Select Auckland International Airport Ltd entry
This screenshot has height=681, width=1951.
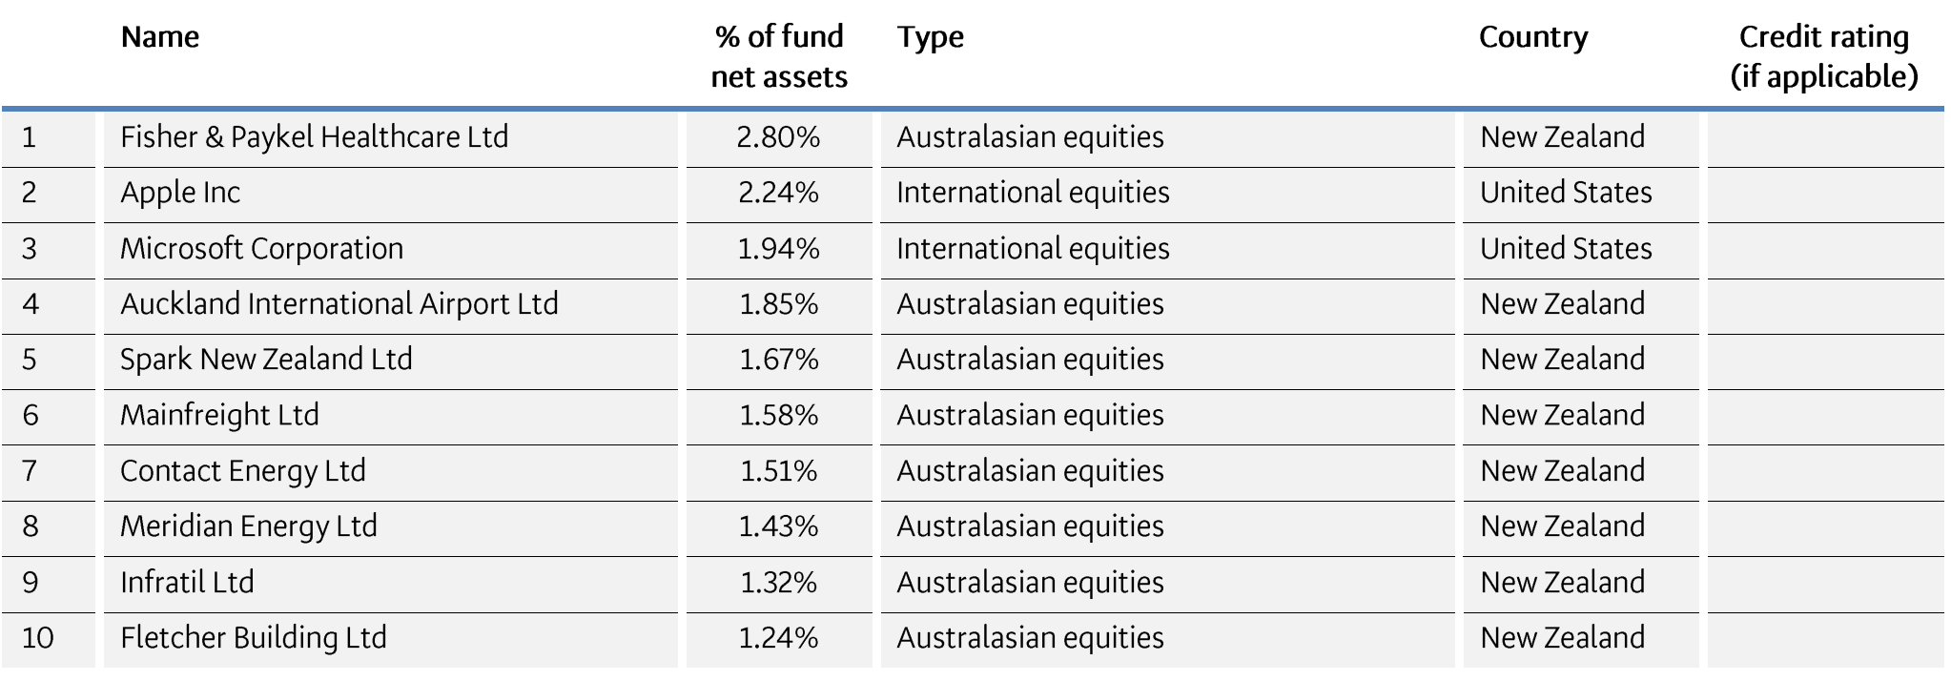(339, 304)
